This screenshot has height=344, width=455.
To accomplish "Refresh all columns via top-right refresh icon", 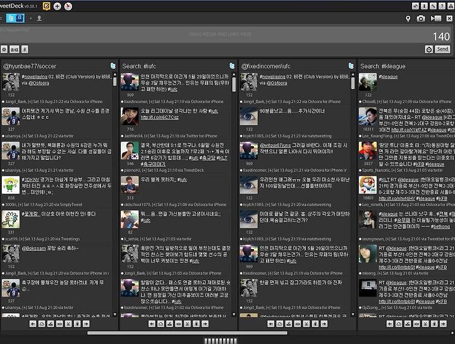I will point(416,6).
